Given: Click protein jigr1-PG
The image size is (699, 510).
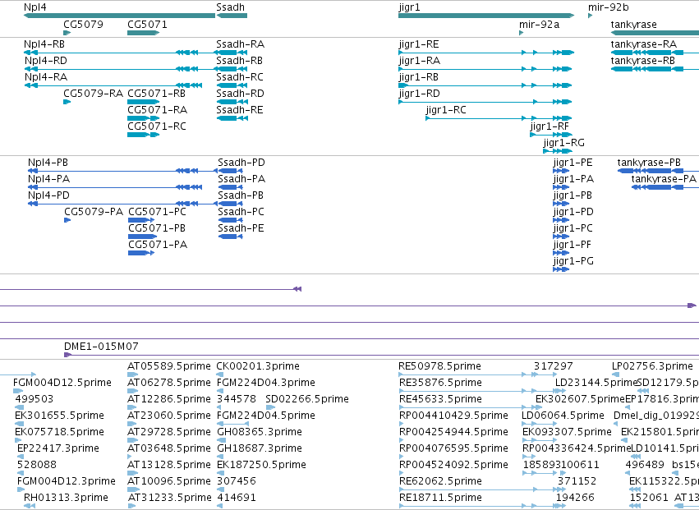Looking at the screenshot, I should 561,270.
